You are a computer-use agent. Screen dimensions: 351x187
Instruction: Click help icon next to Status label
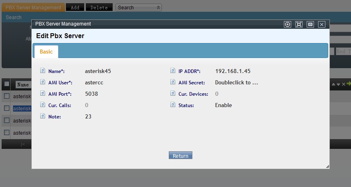pos(173,105)
